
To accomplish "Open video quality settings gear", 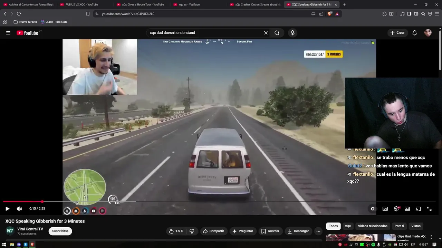I will 396,209.
